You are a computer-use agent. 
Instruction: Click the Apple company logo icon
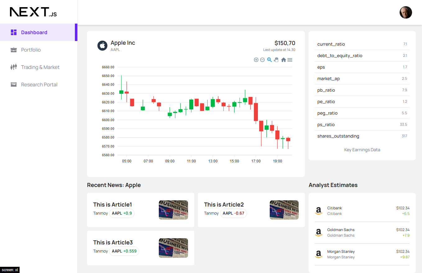tap(102, 45)
